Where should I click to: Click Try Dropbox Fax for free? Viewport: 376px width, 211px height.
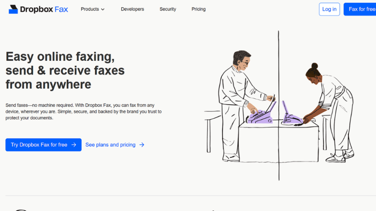(43, 145)
